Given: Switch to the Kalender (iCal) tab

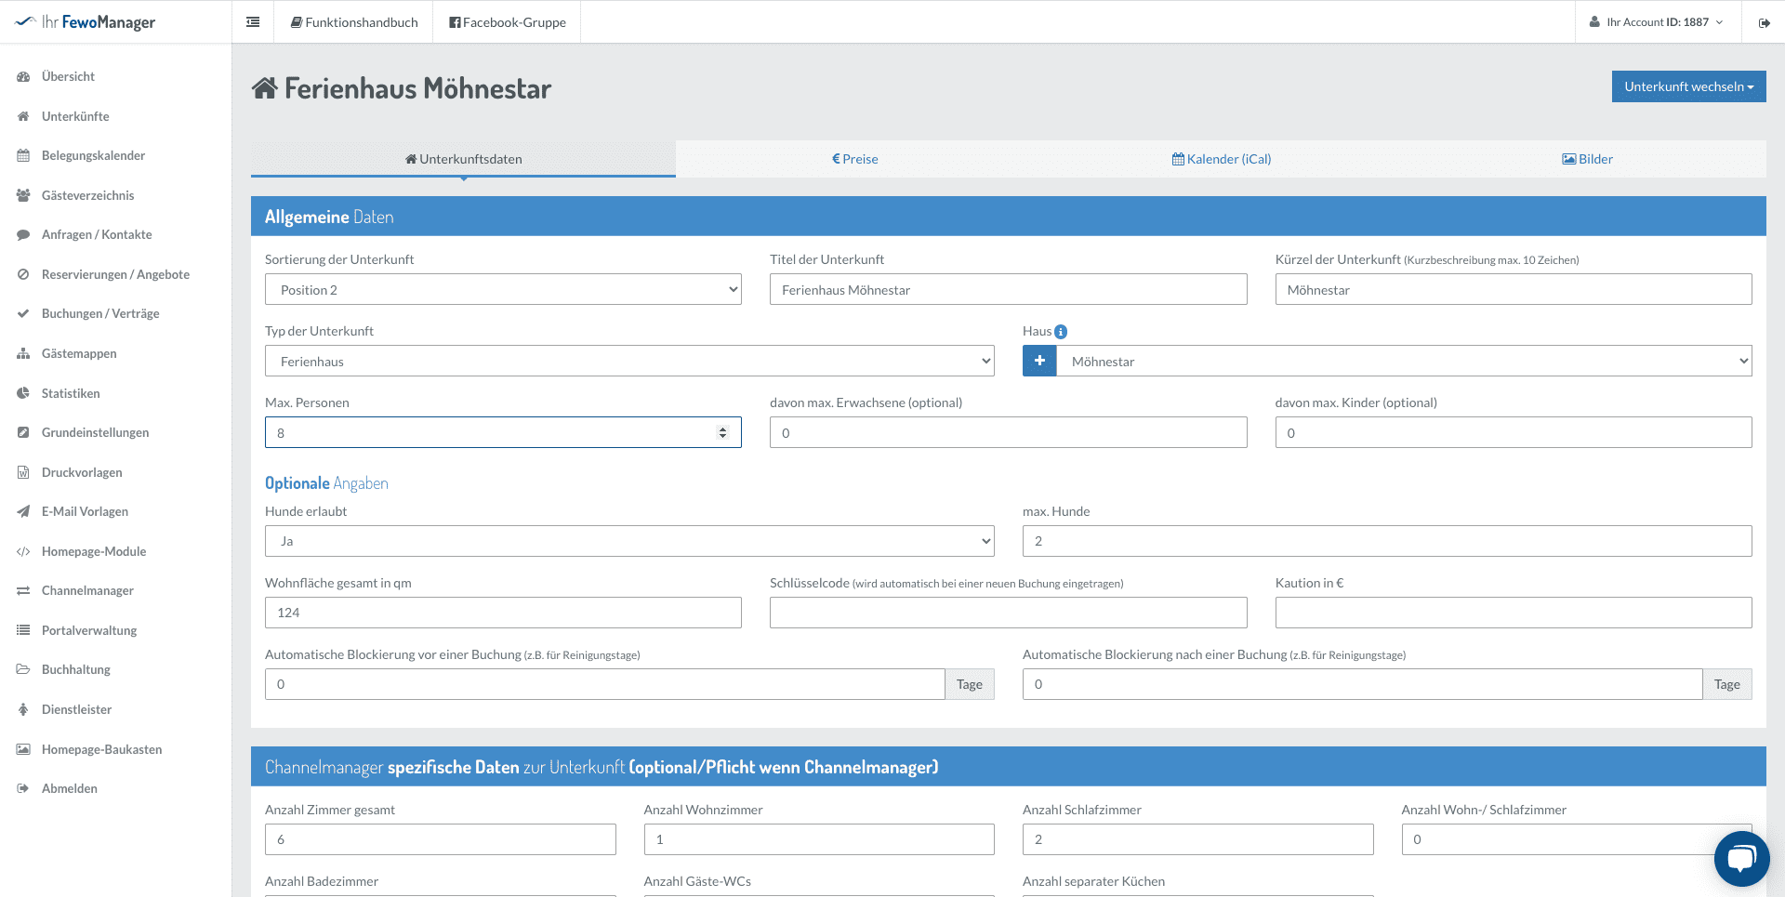Looking at the screenshot, I should tap(1222, 159).
